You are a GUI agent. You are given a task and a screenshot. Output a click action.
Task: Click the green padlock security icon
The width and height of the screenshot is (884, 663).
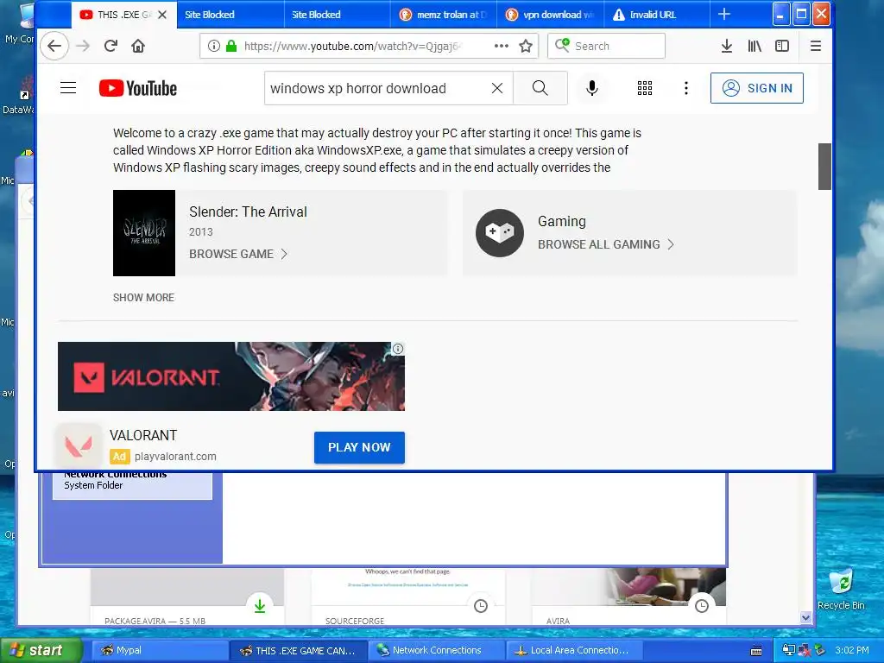tap(230, 47)
